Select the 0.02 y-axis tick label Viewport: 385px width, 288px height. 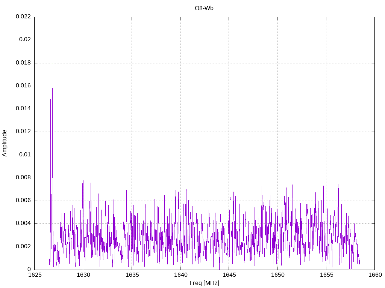24,40
